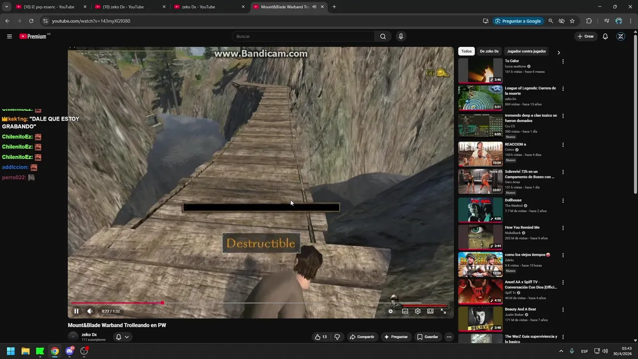Like the video with thumbs up
638x359 pixels.
[x=320, y=337]
